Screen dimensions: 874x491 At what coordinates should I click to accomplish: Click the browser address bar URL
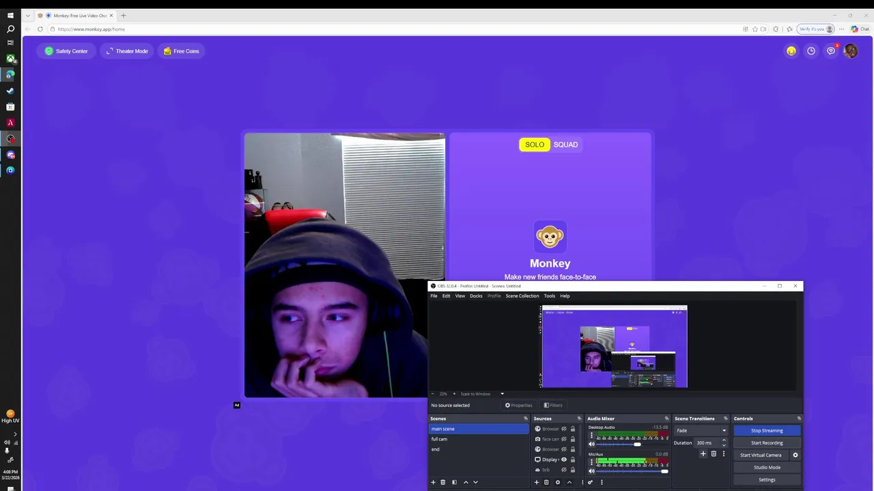91,29
